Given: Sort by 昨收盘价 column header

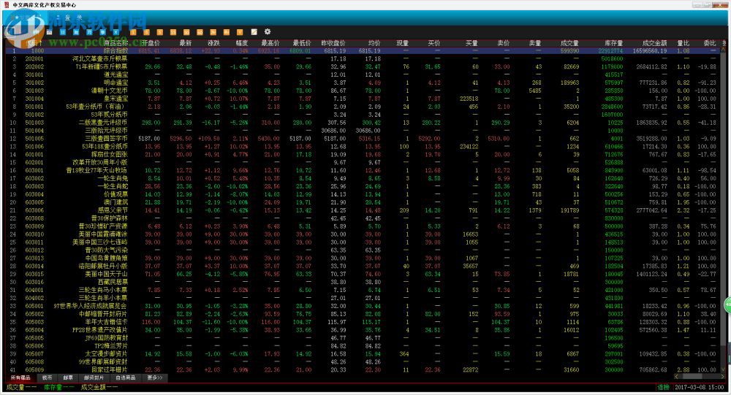Looking at the screenshot, I should (x=333, y=43).
